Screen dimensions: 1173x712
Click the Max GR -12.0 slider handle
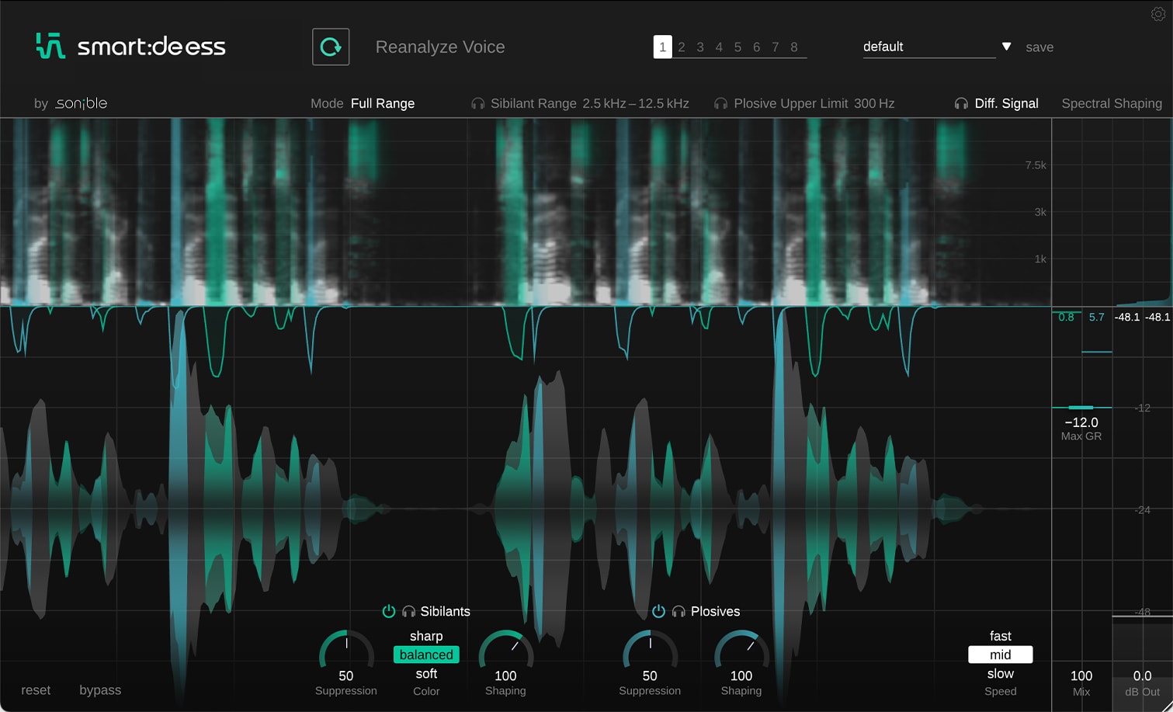[1081, 407]
